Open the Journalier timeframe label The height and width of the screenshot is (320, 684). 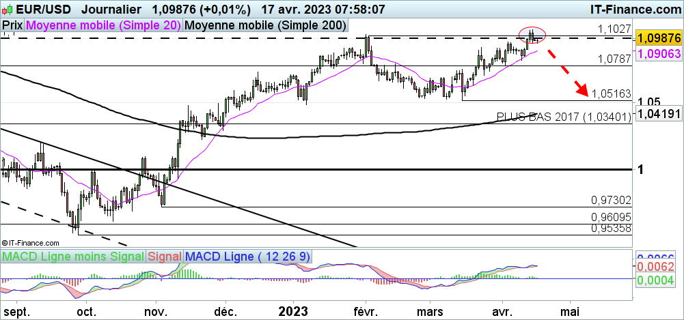pyautogui.click(x=111, y=10)
